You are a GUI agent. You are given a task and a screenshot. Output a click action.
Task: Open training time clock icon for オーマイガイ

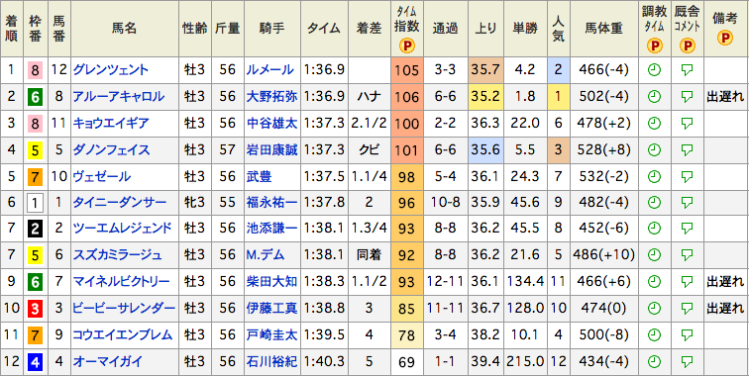[x=654, y=362]
